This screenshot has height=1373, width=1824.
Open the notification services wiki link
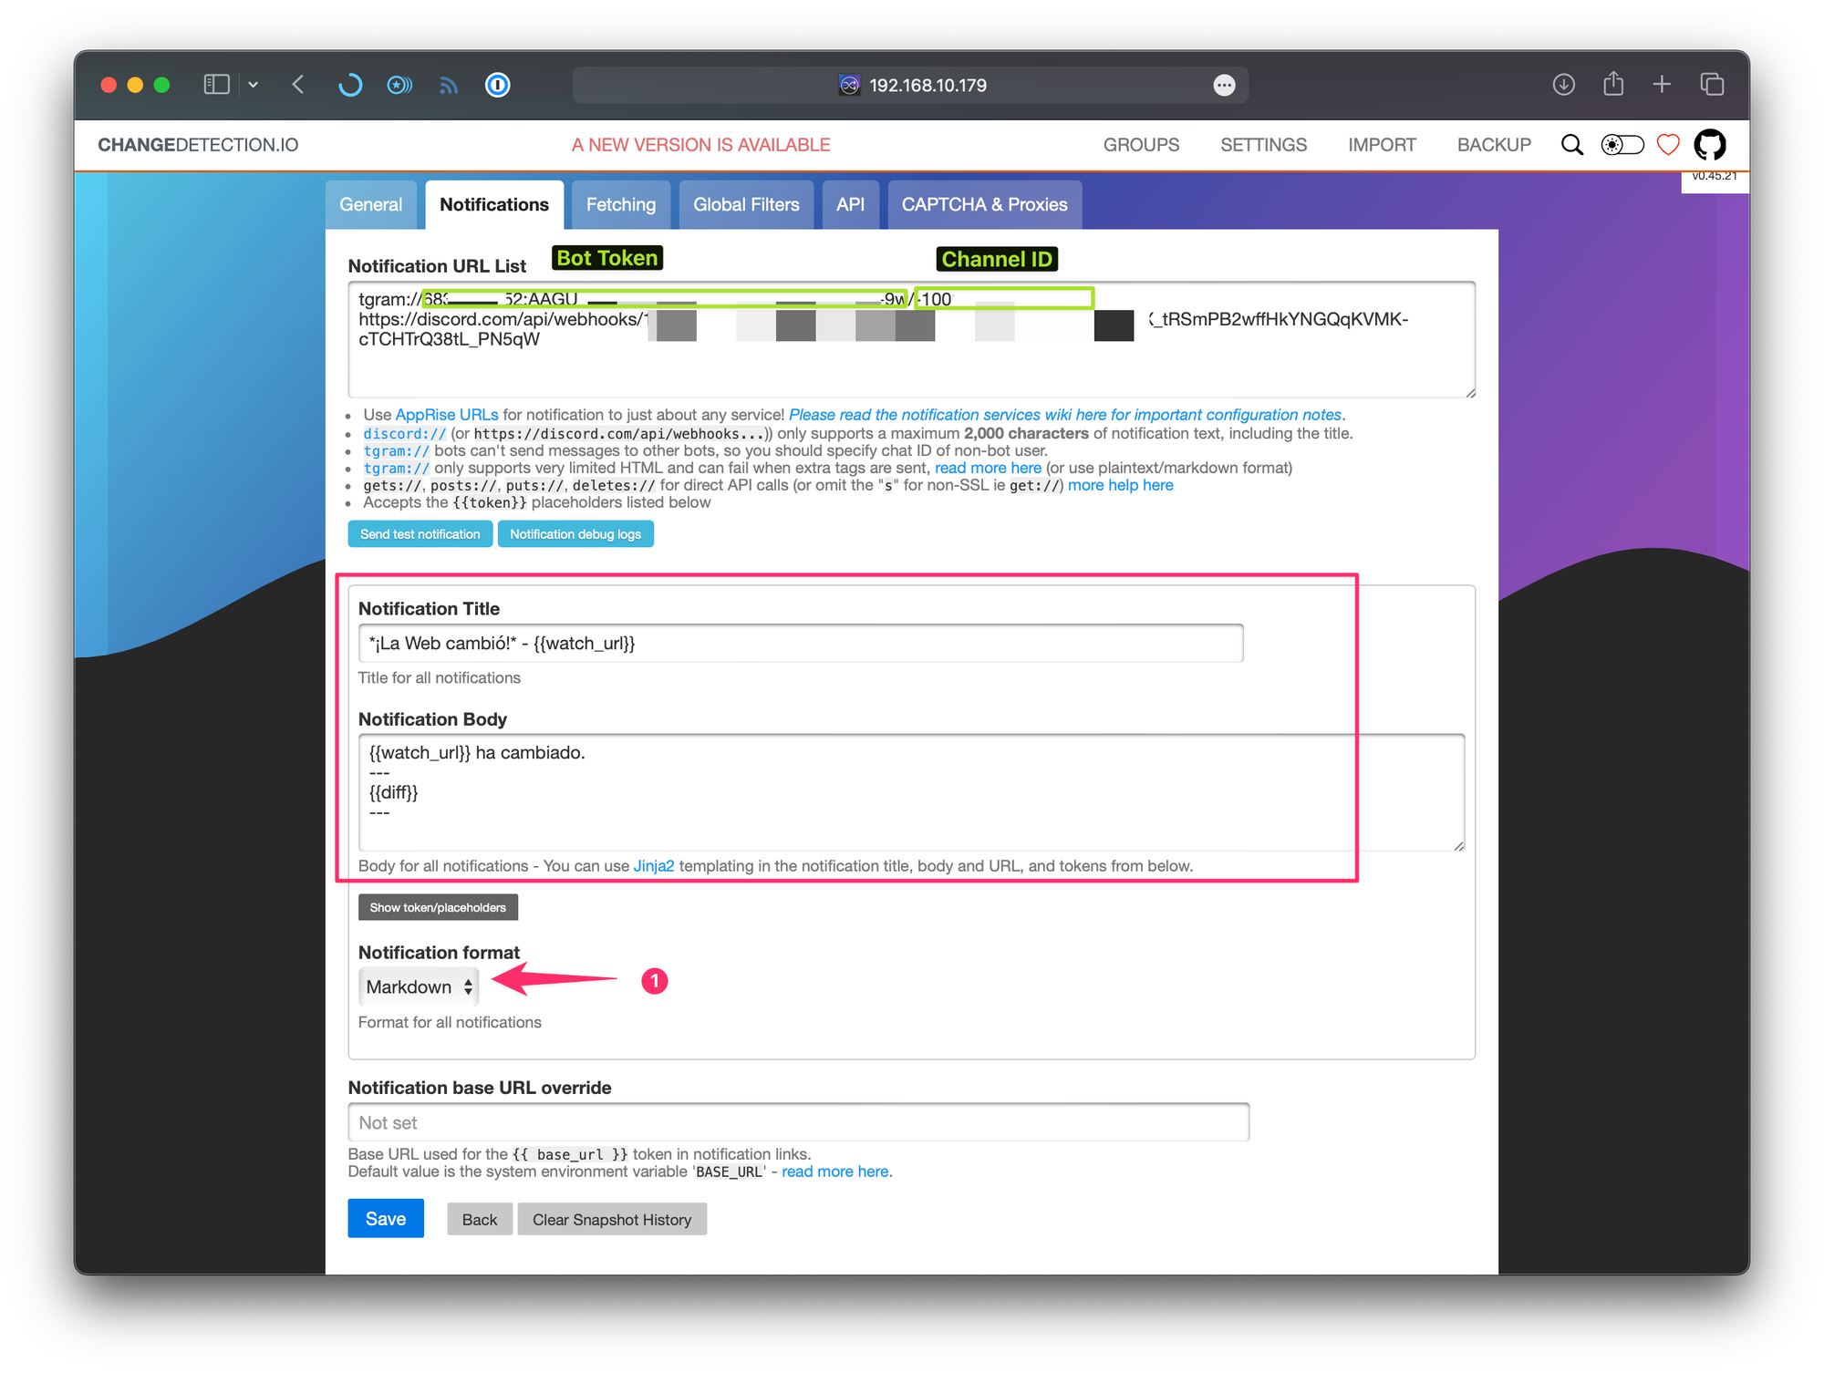click(x=1065, y=415)
